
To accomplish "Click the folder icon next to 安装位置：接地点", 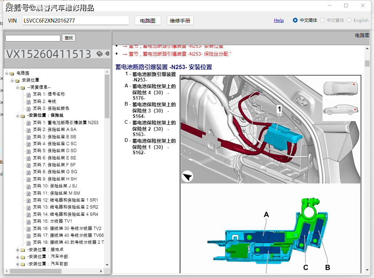I will tap(23, 250).
